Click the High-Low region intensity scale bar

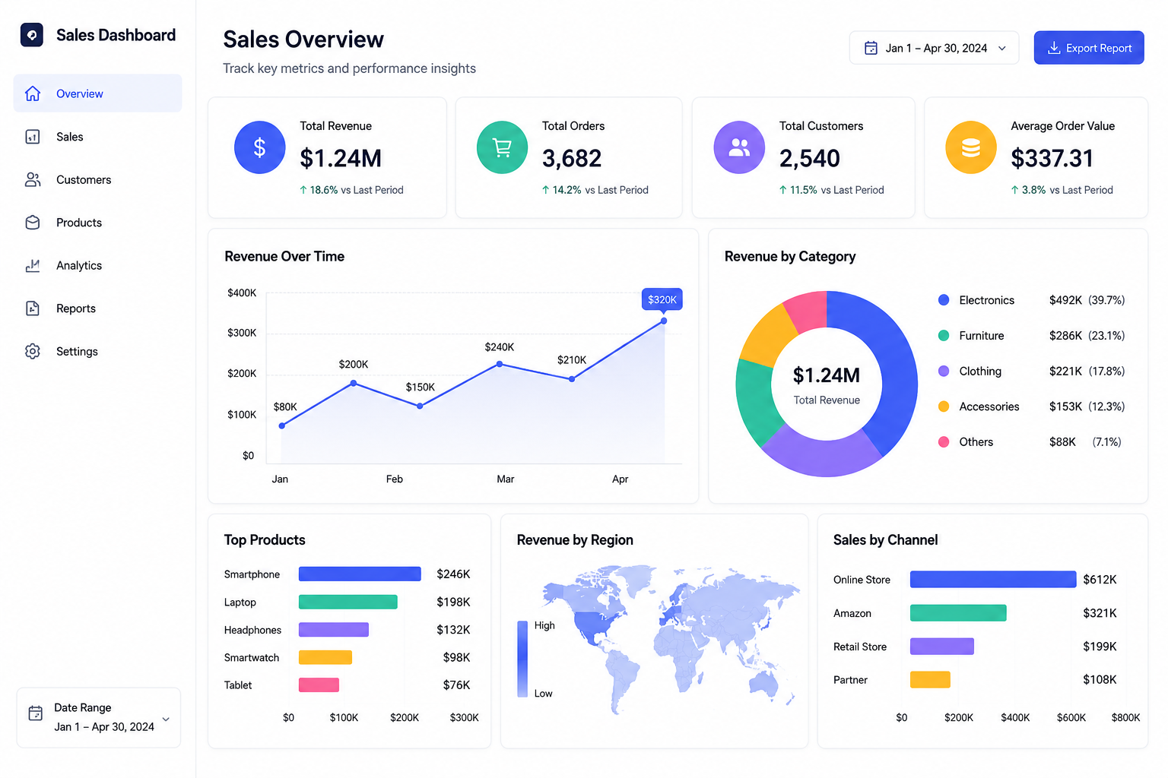(522, 659)
